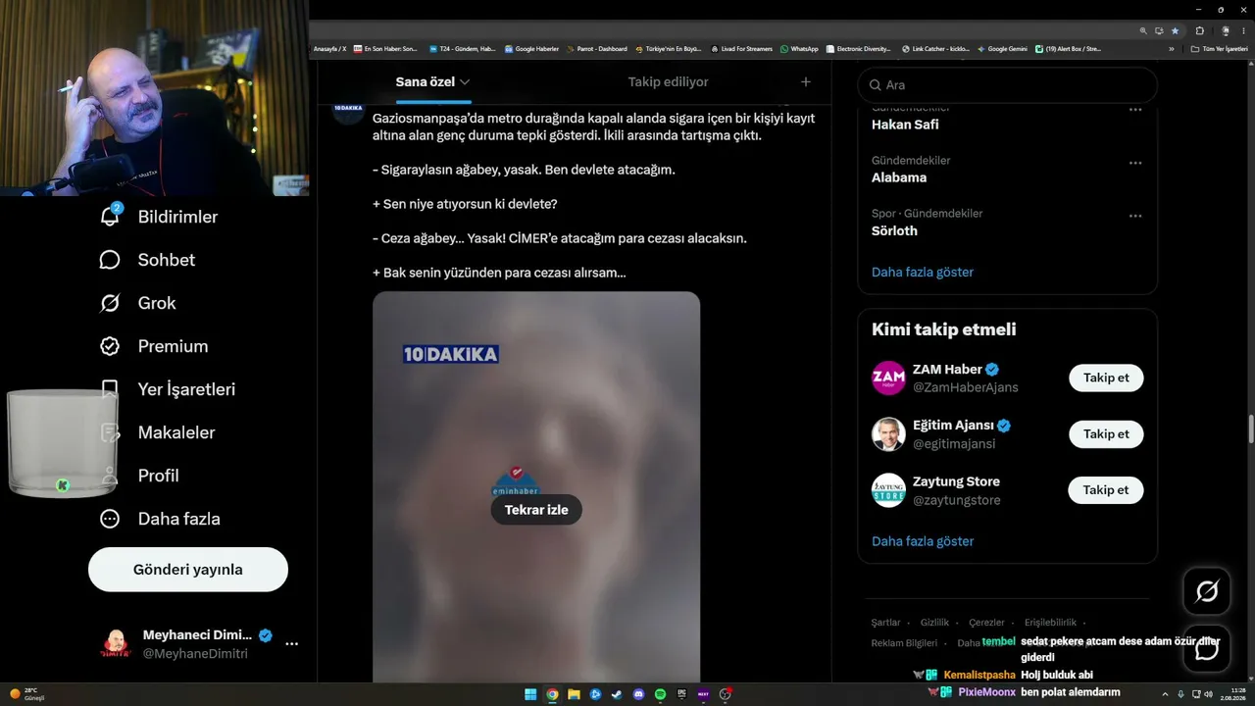Click Tekrar izle replay button on video
This screenshot has height=706, width=1255.
pos(536,510)
